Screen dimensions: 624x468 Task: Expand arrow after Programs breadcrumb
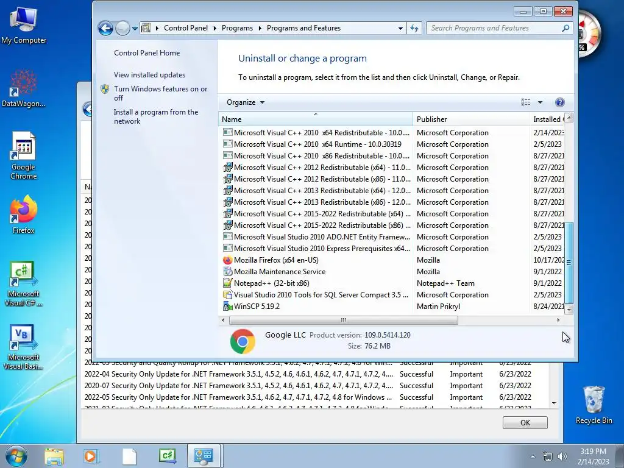(x=260, y=28)
